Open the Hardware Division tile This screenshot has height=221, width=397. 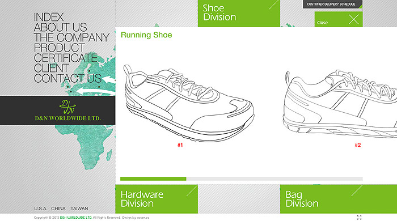(157, 199)
